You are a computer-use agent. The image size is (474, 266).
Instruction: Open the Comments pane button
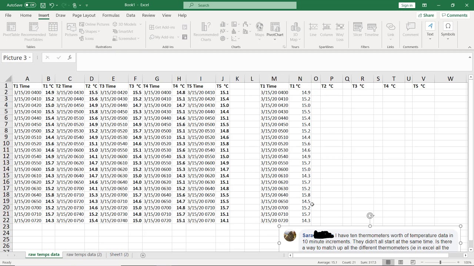click(454, 15)
